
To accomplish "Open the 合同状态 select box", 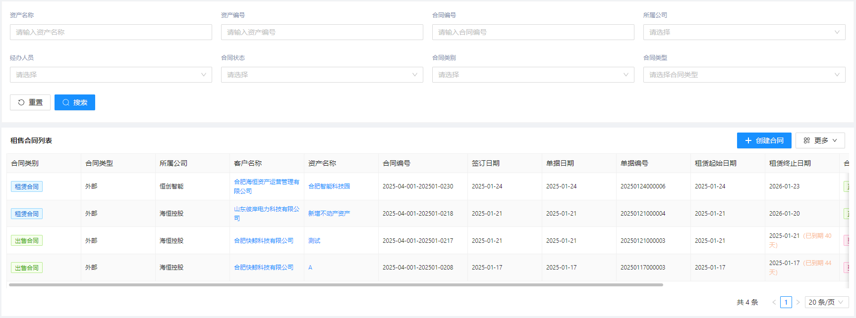I will tap(322, 75).
